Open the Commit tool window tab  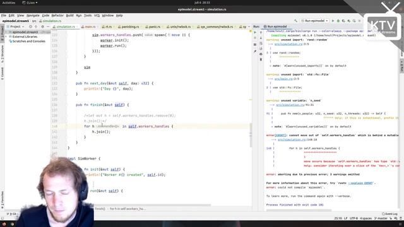coord(3,74)
